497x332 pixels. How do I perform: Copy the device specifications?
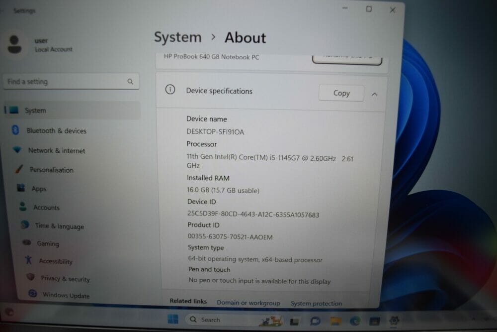click(x=341, y=93)
